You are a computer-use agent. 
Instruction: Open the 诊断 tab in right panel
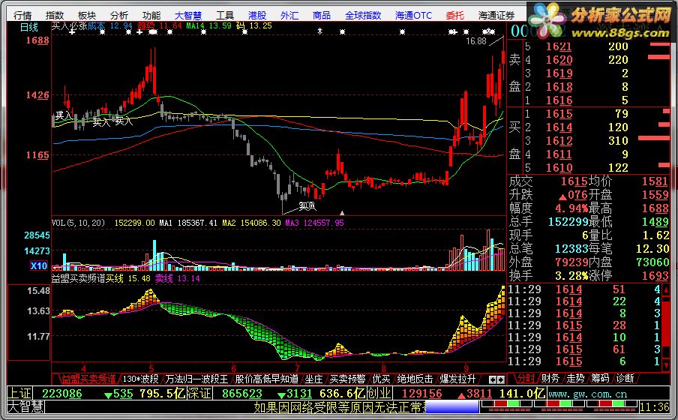pyautogui.click(x=625, y=379)
